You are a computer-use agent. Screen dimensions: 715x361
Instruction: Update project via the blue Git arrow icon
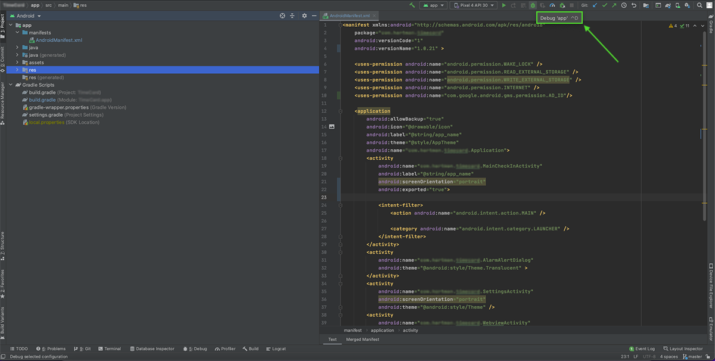coord(593,4)
